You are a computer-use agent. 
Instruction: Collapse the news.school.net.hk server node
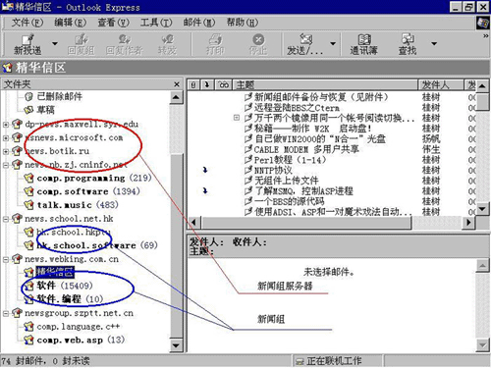click(6, 219)
